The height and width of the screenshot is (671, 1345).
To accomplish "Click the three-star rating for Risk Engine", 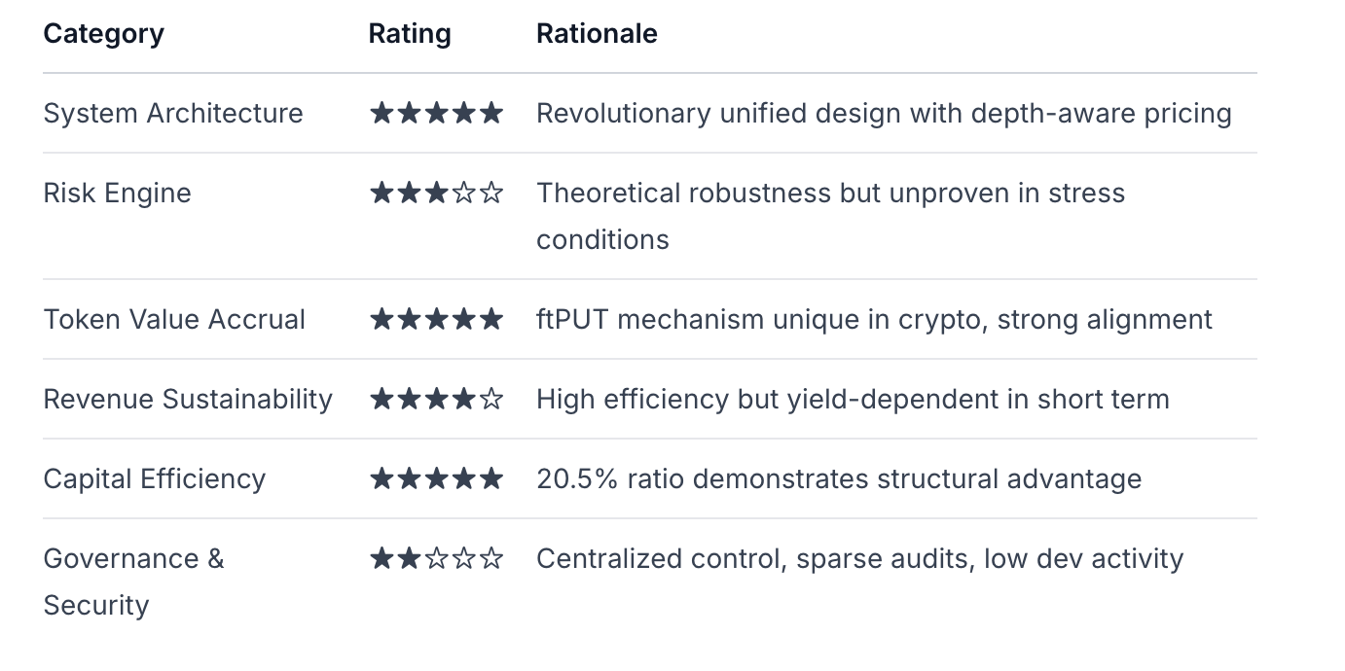I will (x=436, y=194).
